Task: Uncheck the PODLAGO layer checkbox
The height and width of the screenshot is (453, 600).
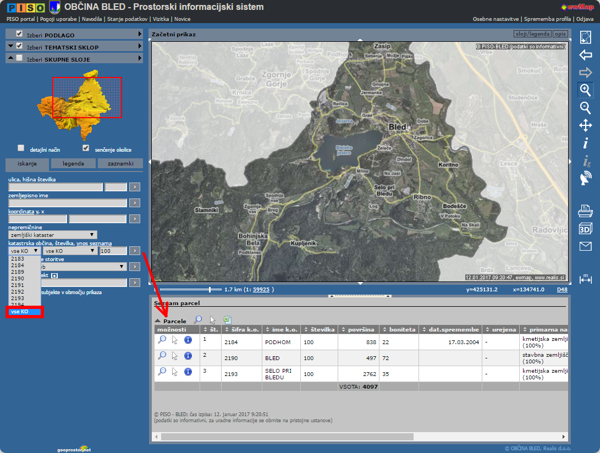Action: pyautogui.click(x=19, y=34)
